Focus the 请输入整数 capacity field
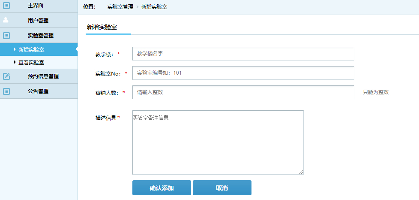419x200 pixels. (243, 92)
